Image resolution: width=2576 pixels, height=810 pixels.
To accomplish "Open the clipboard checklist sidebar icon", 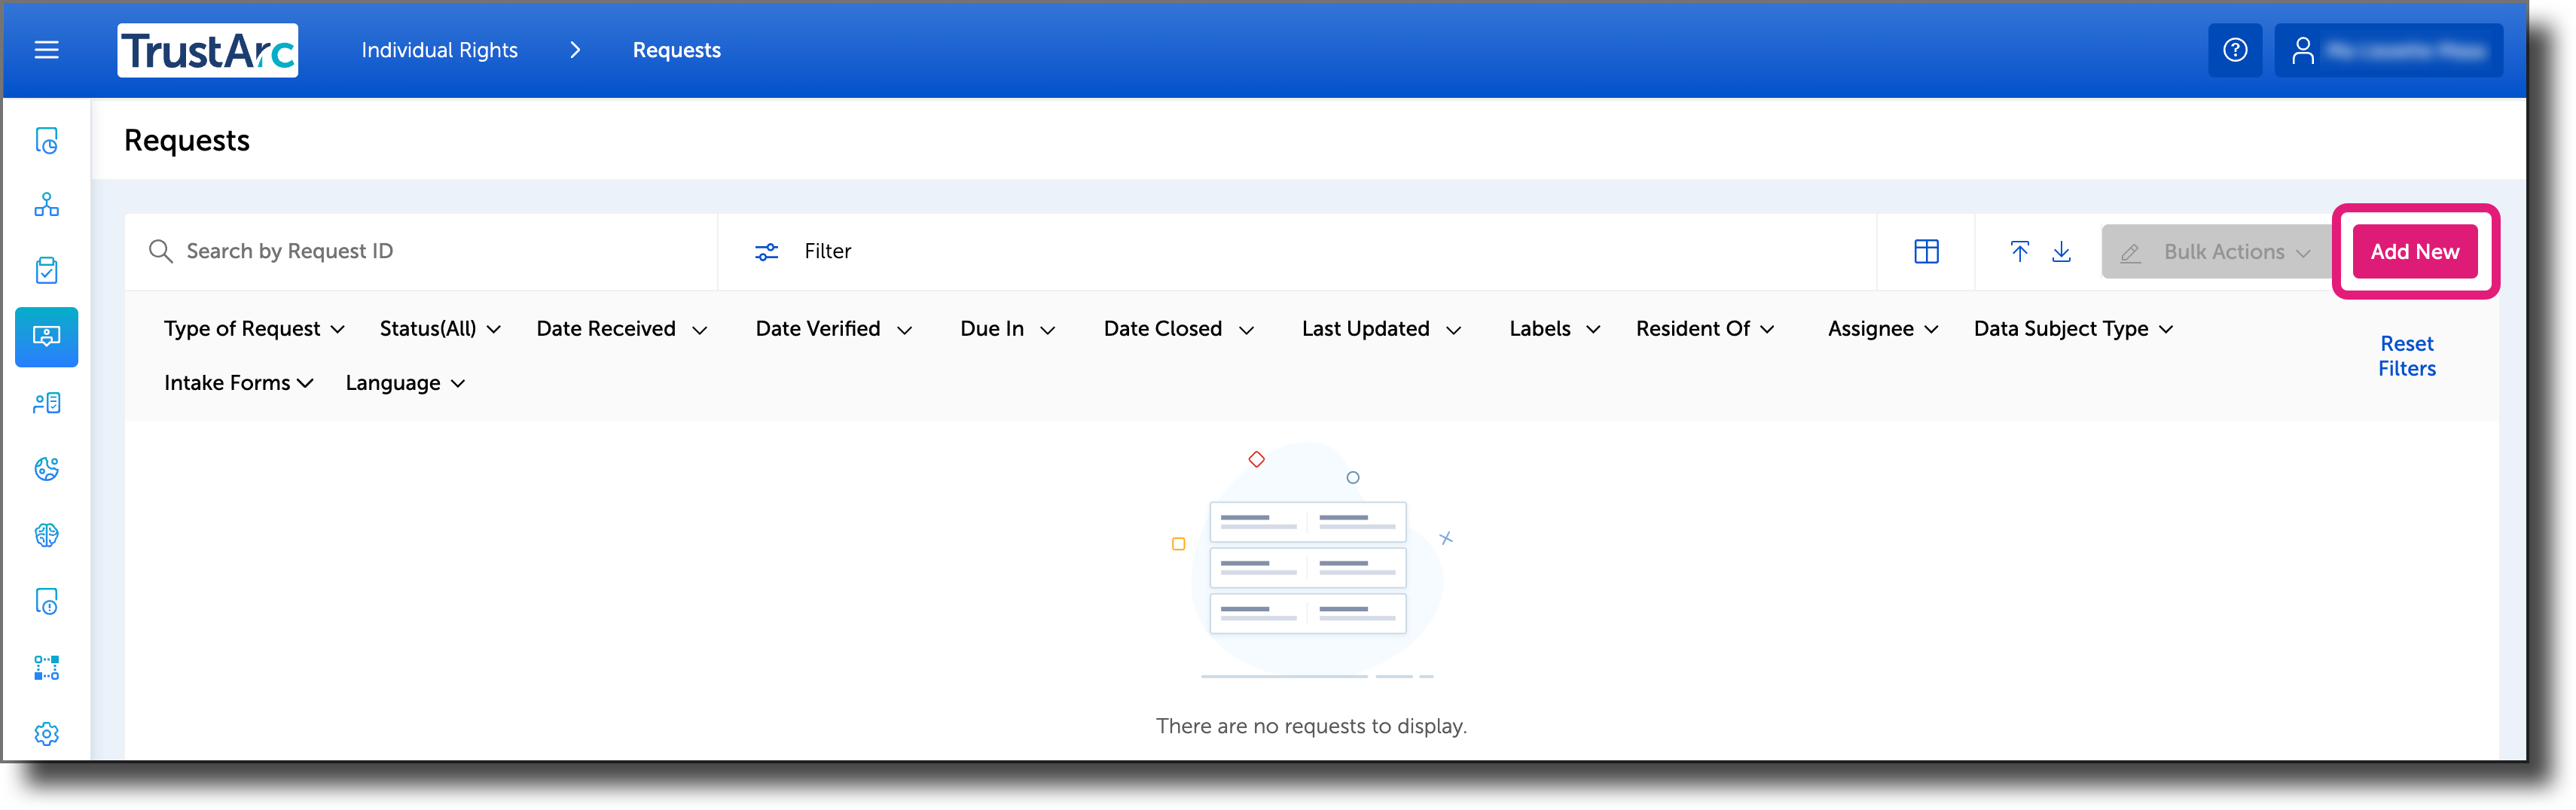I will click(46, 270).
